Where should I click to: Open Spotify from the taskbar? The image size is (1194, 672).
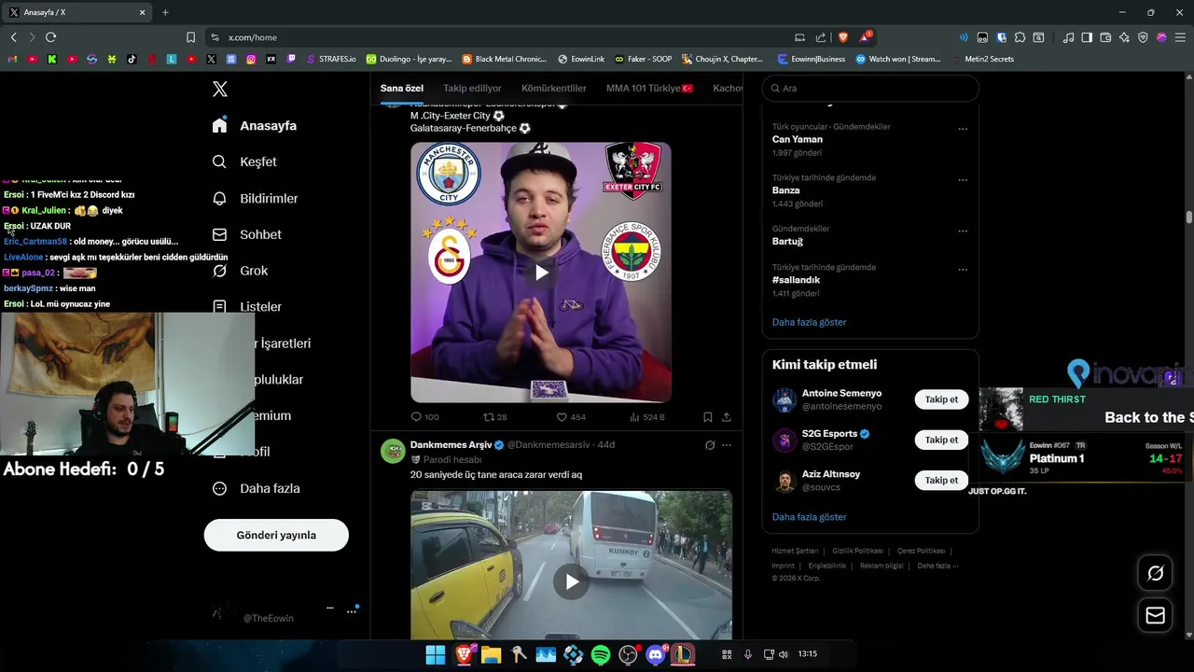[x=601, y=655]
